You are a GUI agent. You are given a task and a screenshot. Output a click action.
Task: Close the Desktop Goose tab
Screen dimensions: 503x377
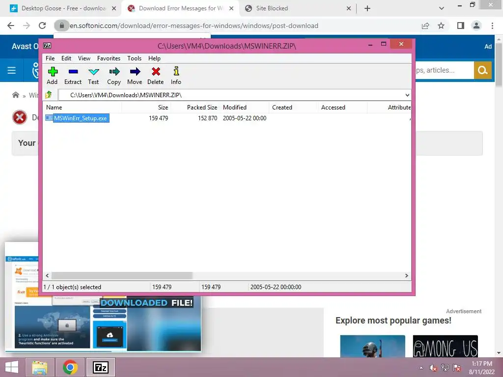114,9
